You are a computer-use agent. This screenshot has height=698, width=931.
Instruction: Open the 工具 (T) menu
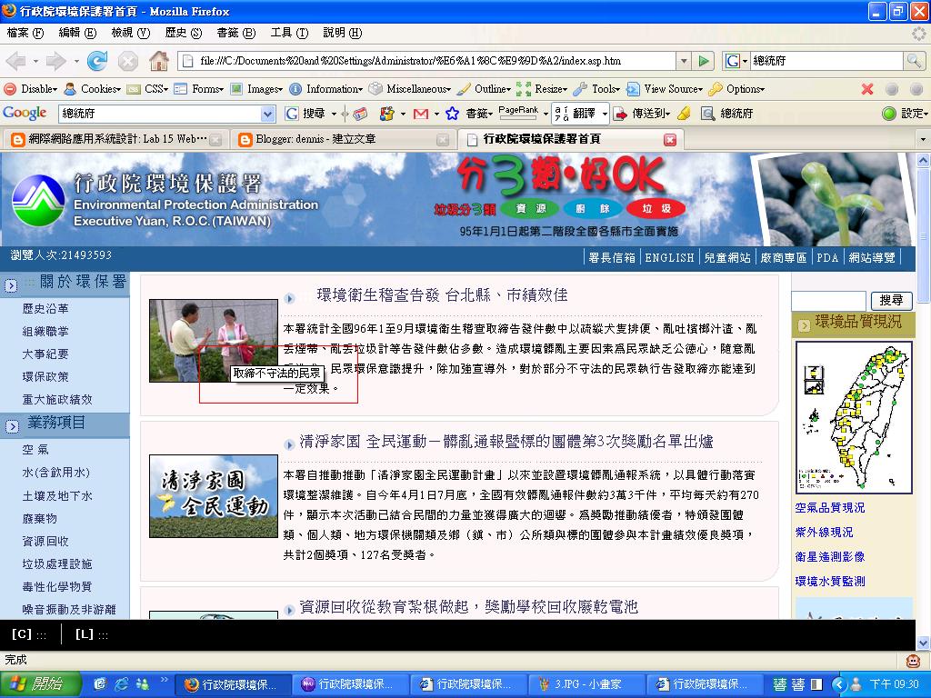pos(289,33)
